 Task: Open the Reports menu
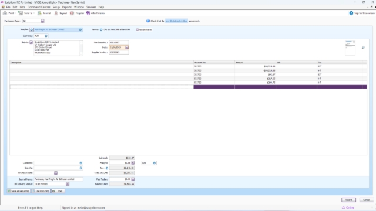[66, 7]
